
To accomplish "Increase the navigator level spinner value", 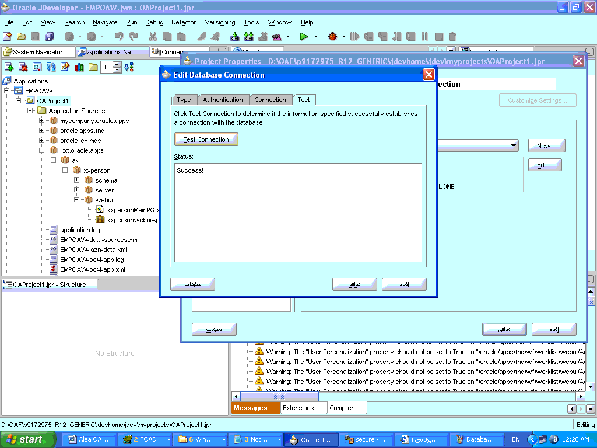I will click(117, 65).
